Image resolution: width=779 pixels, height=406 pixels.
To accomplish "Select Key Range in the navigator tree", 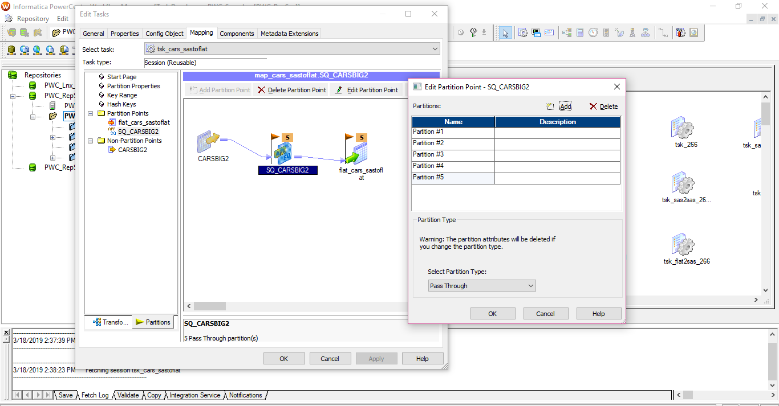I will 121,95.
